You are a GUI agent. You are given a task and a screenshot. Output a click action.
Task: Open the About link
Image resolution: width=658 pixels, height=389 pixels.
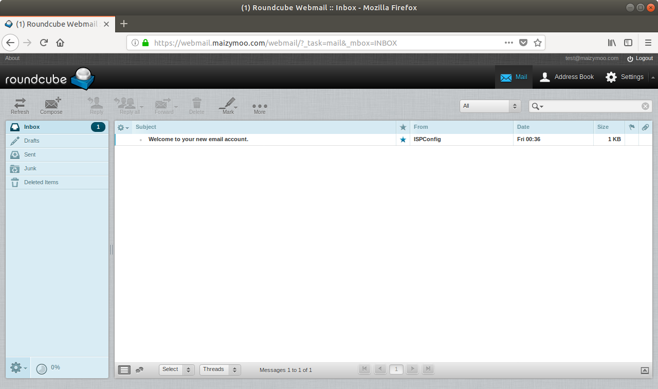point(12,58)
